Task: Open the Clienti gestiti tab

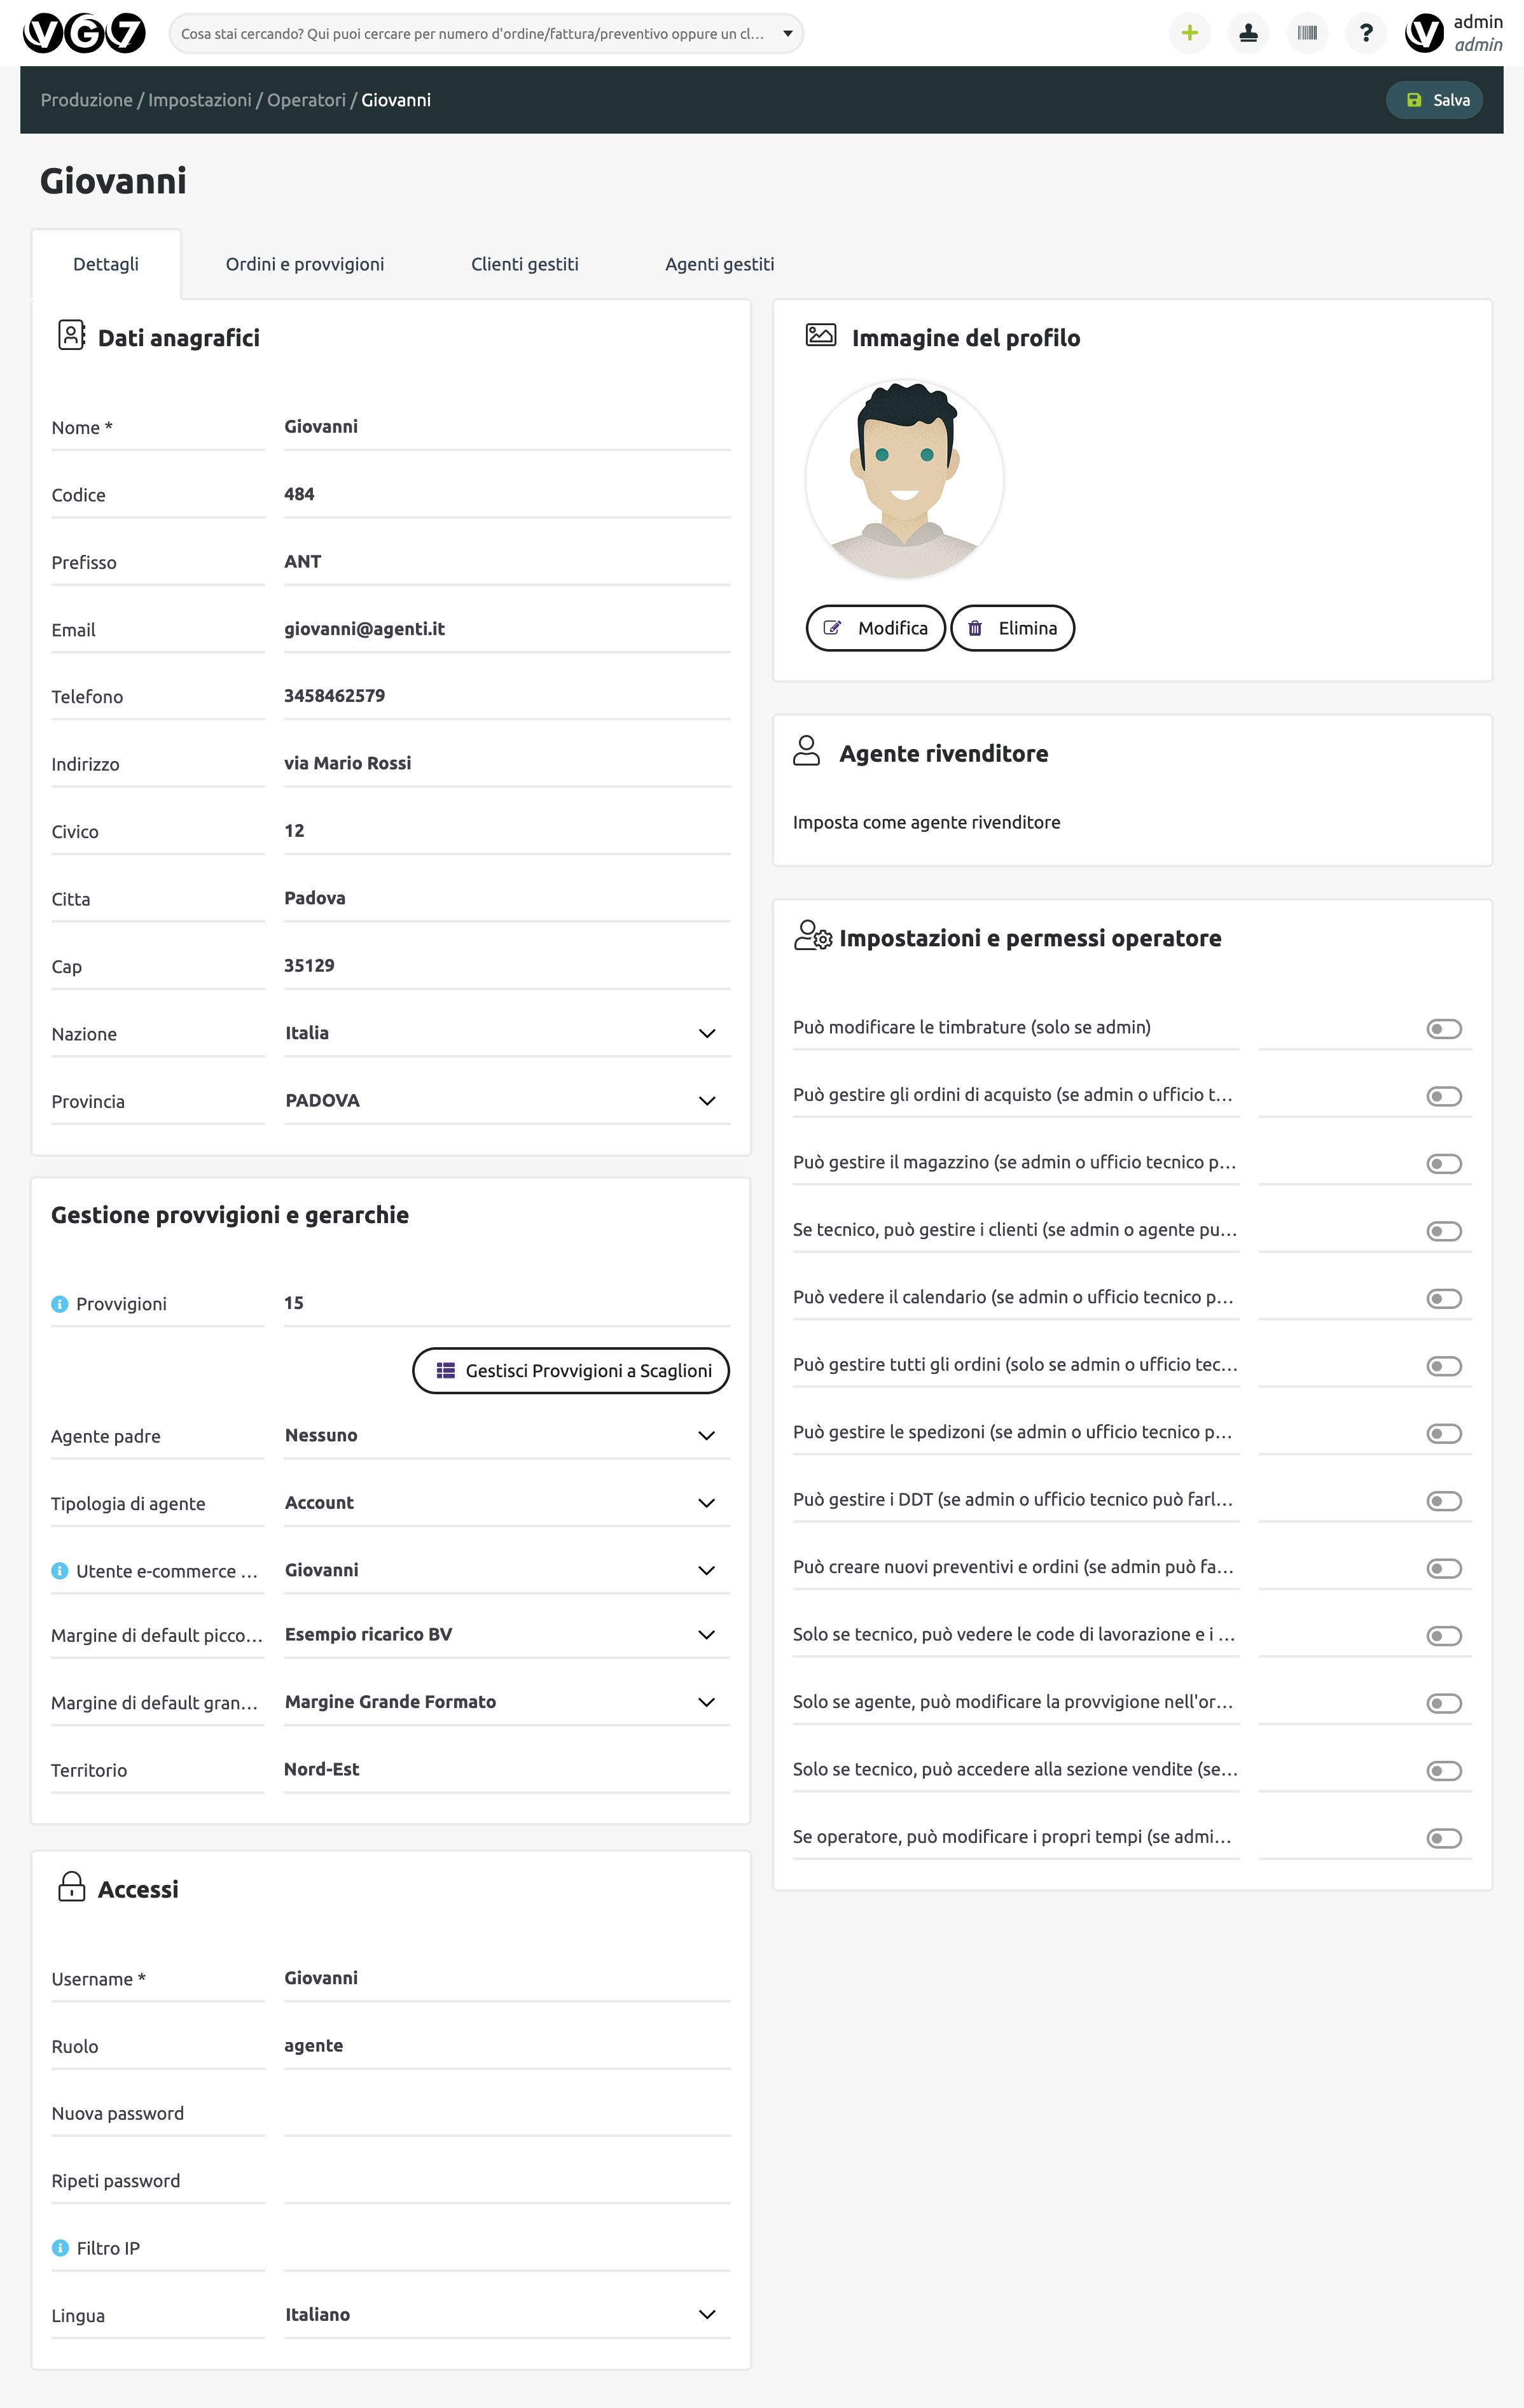Action: 525,264
